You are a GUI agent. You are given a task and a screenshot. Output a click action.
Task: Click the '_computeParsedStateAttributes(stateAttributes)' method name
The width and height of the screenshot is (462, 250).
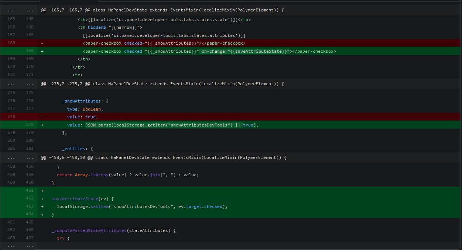point(111,230)
